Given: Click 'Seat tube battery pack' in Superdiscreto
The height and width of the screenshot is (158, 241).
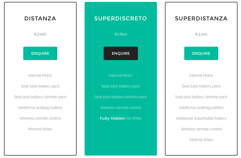Looking at the screenshot, I should pos(121,86).
